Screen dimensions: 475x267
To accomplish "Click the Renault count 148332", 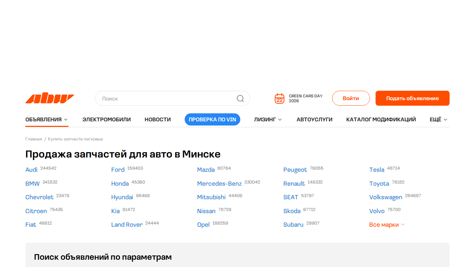I will (x=315, y=182).
